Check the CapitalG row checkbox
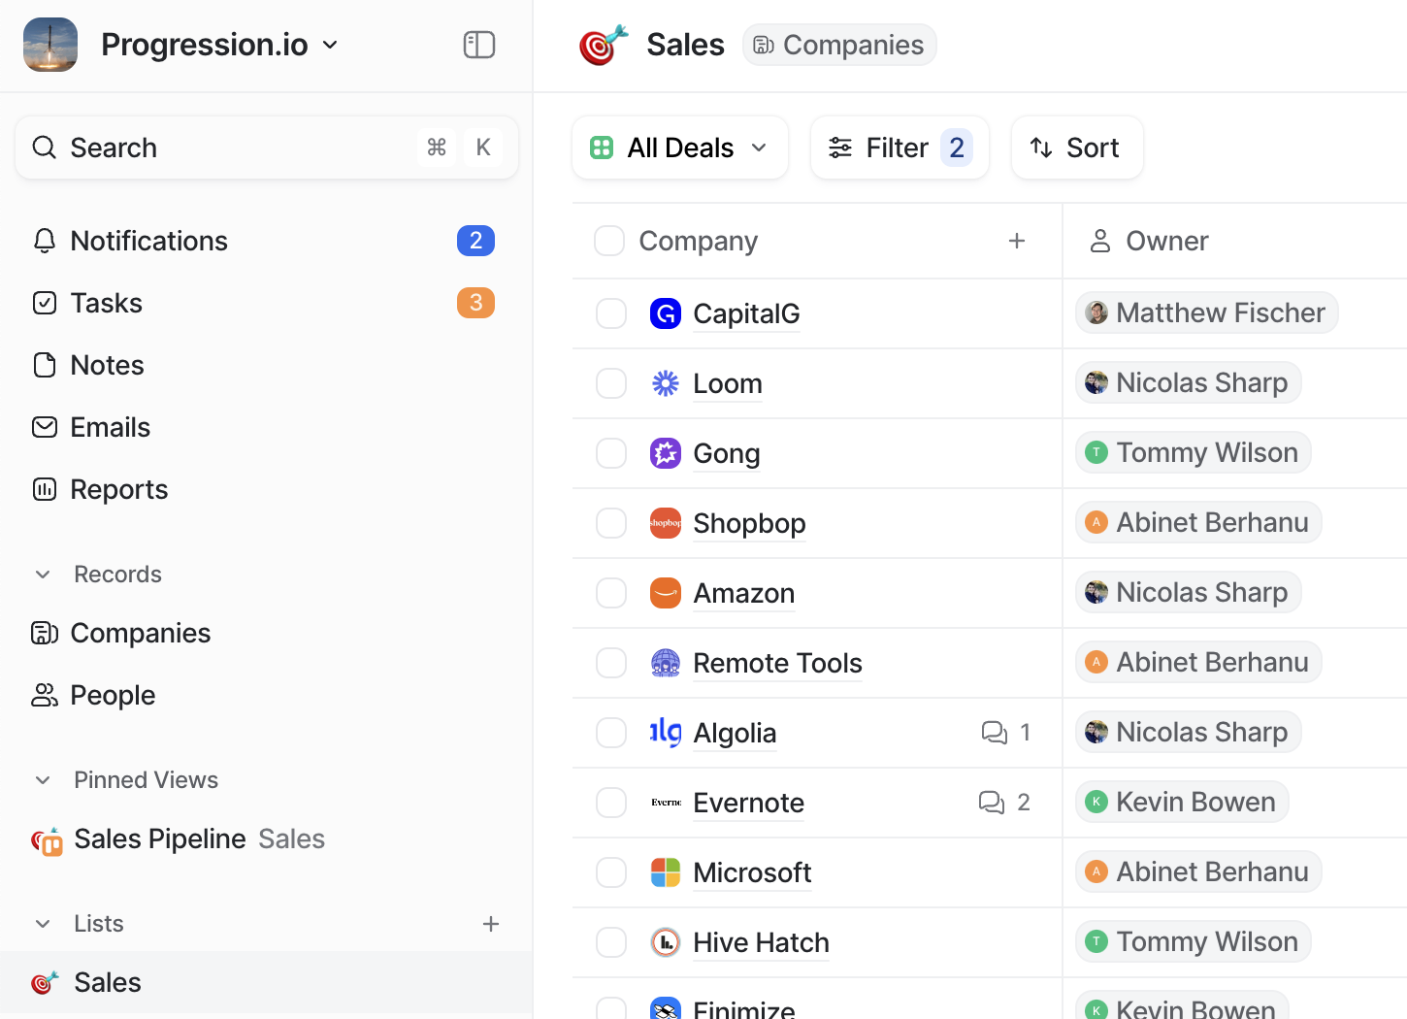Viewport: 1407px width, 1019px height. [x=611, y=313]
